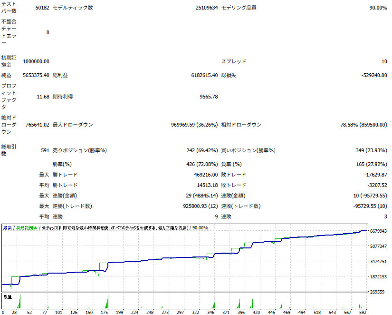
Task: Select the chart y-axis value 5077347
Action: coord(378,246)
